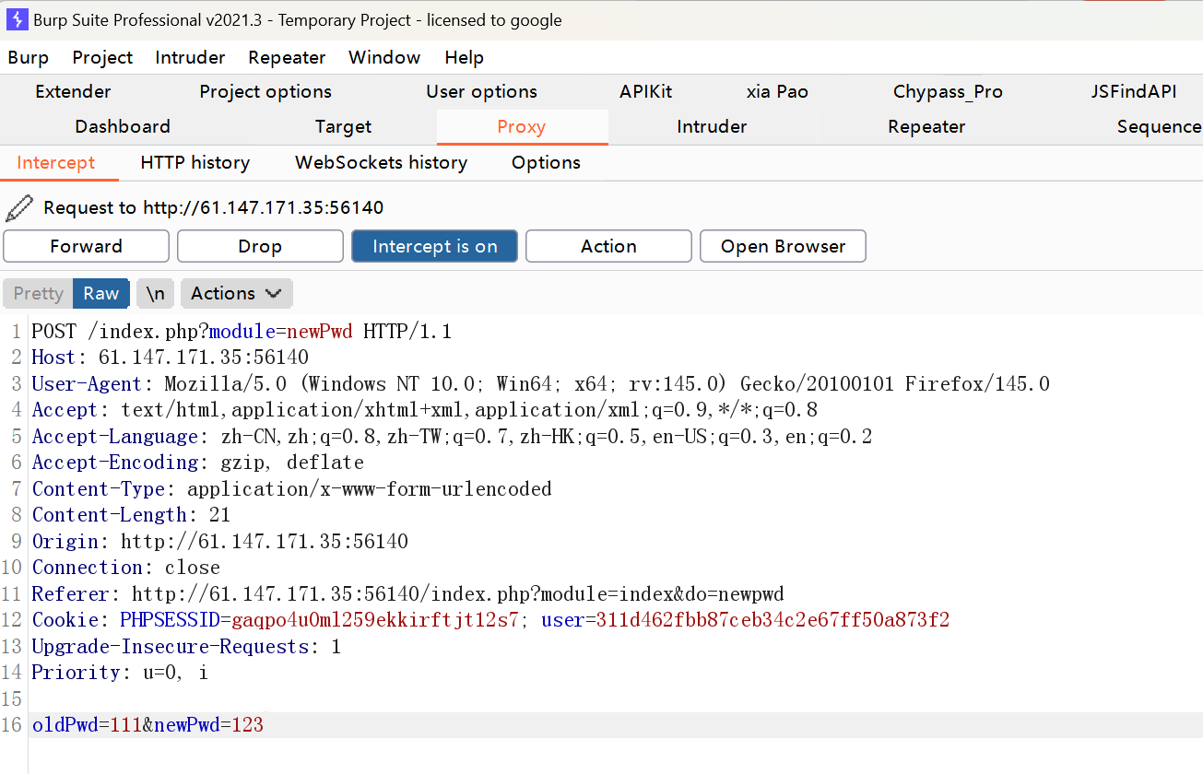1203x774 pixels.
Task: Select the Proxy tab
Action: pyautogui.click(x=522, y=126)
